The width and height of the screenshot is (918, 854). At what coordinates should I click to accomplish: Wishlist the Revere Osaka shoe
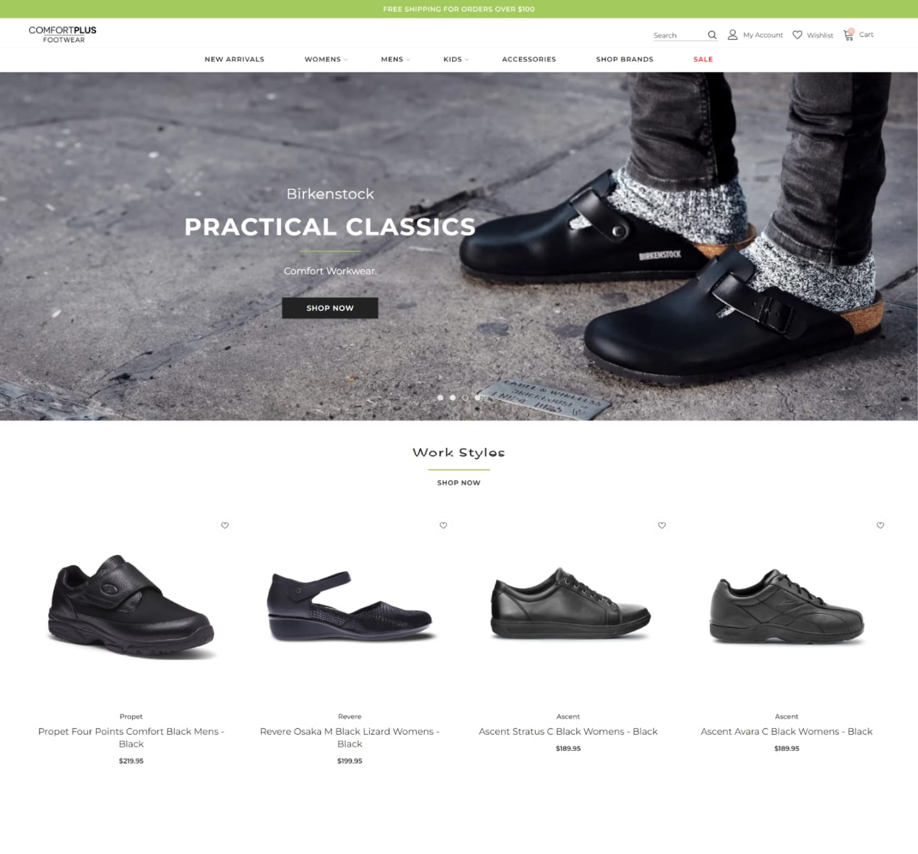click(444, 525)
